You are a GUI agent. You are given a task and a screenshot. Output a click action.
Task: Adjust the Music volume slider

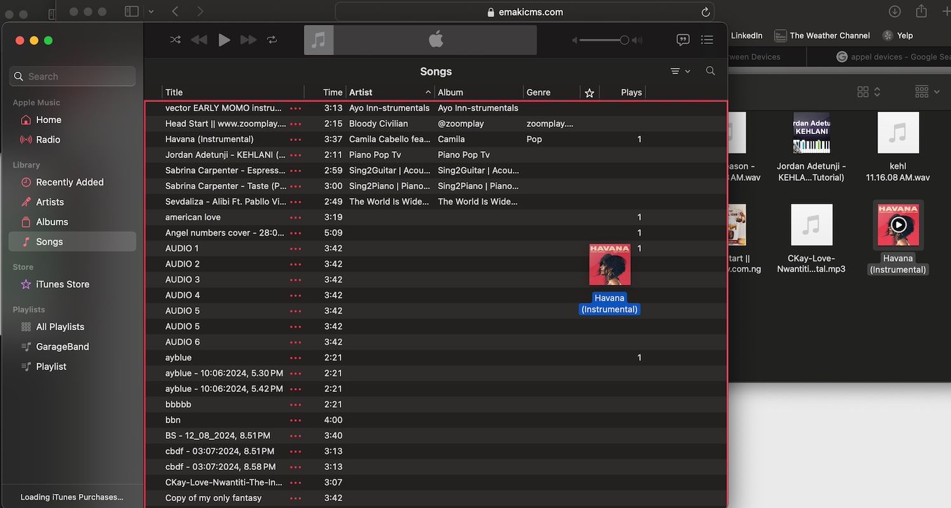[x=604, y=40]
